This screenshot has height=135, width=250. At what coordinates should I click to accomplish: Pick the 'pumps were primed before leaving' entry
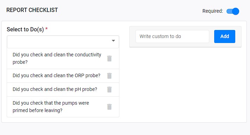pos(51,107)
